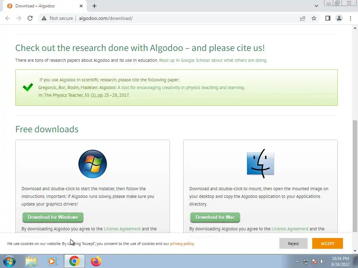
Task: Show hidden system tray icons
Action: (297, 261)
